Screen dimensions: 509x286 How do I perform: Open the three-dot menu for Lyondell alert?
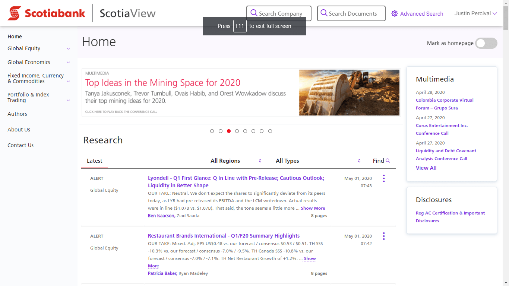click(x=383, y=178)
